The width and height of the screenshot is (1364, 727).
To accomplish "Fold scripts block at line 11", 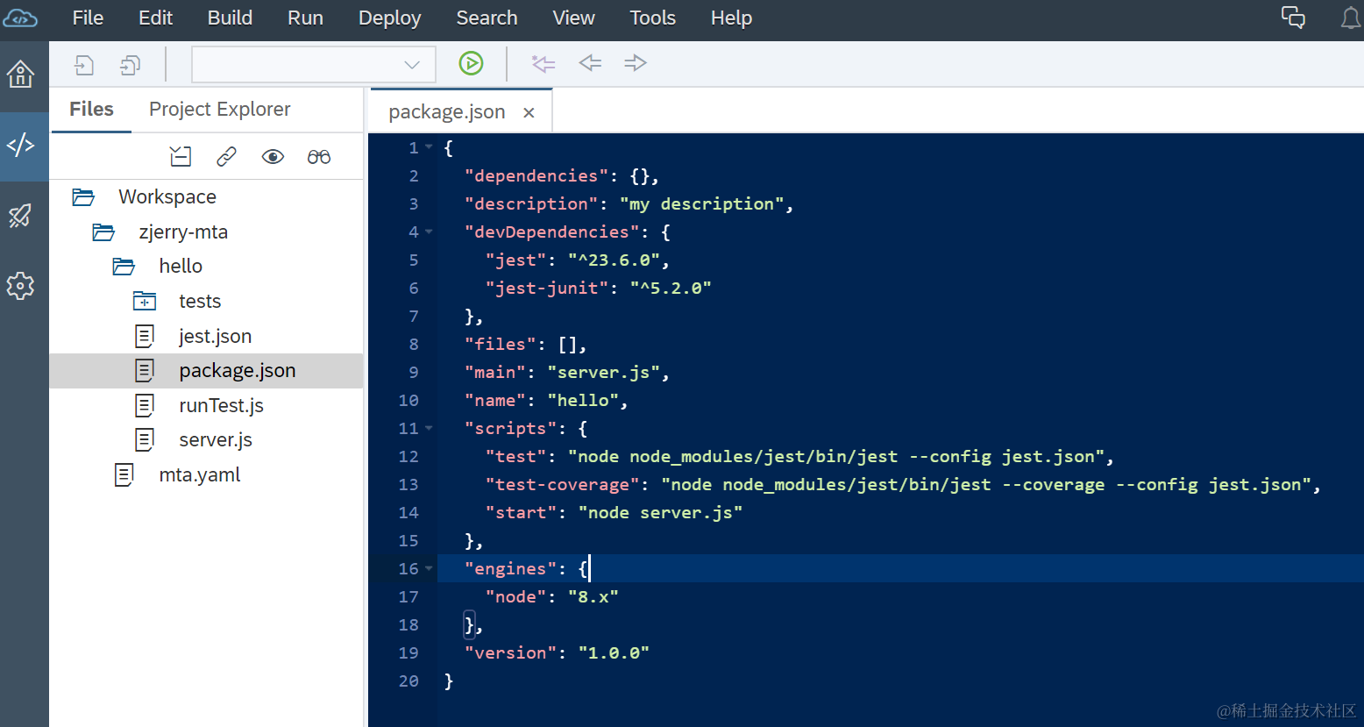I will (429, 428).
